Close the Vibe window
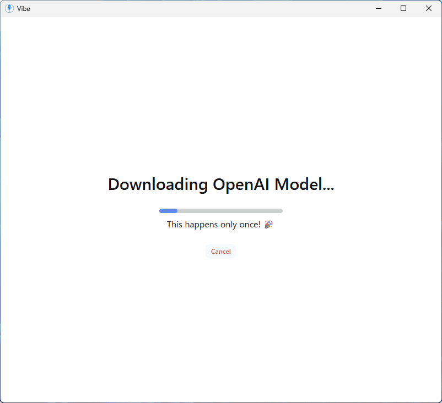Image resolution: width=442 pixels, height=403 pixels. point(428,8)
